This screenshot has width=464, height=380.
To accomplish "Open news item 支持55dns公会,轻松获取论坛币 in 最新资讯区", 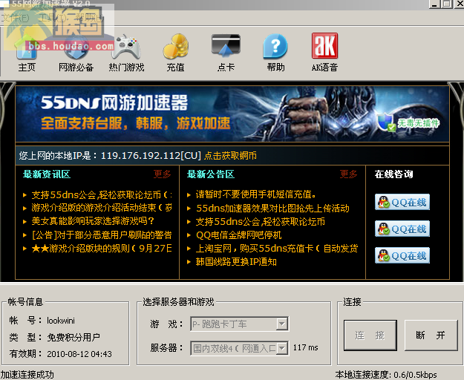I will pyautogui.click(x=102, y=194).
